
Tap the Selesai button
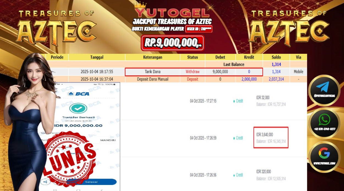pos(91,182)
